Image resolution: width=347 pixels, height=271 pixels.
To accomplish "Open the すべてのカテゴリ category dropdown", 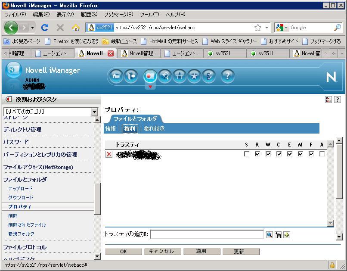I will point(51,112).
